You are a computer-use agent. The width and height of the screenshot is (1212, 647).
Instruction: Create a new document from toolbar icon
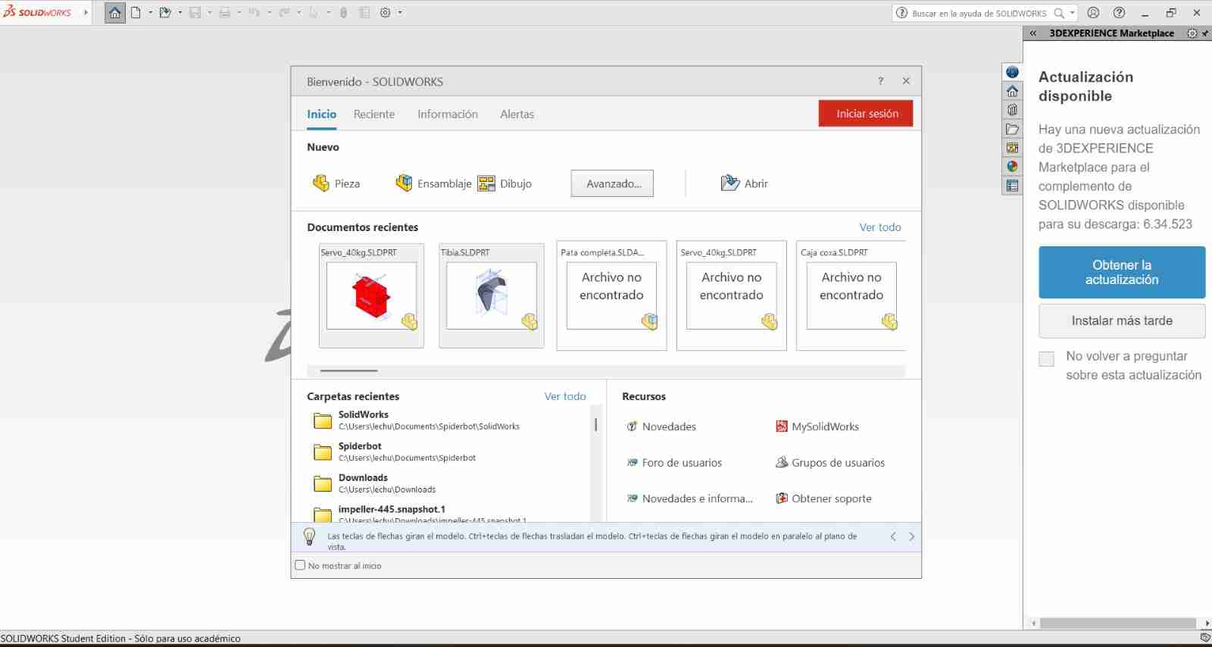click(x=136, y=13)
